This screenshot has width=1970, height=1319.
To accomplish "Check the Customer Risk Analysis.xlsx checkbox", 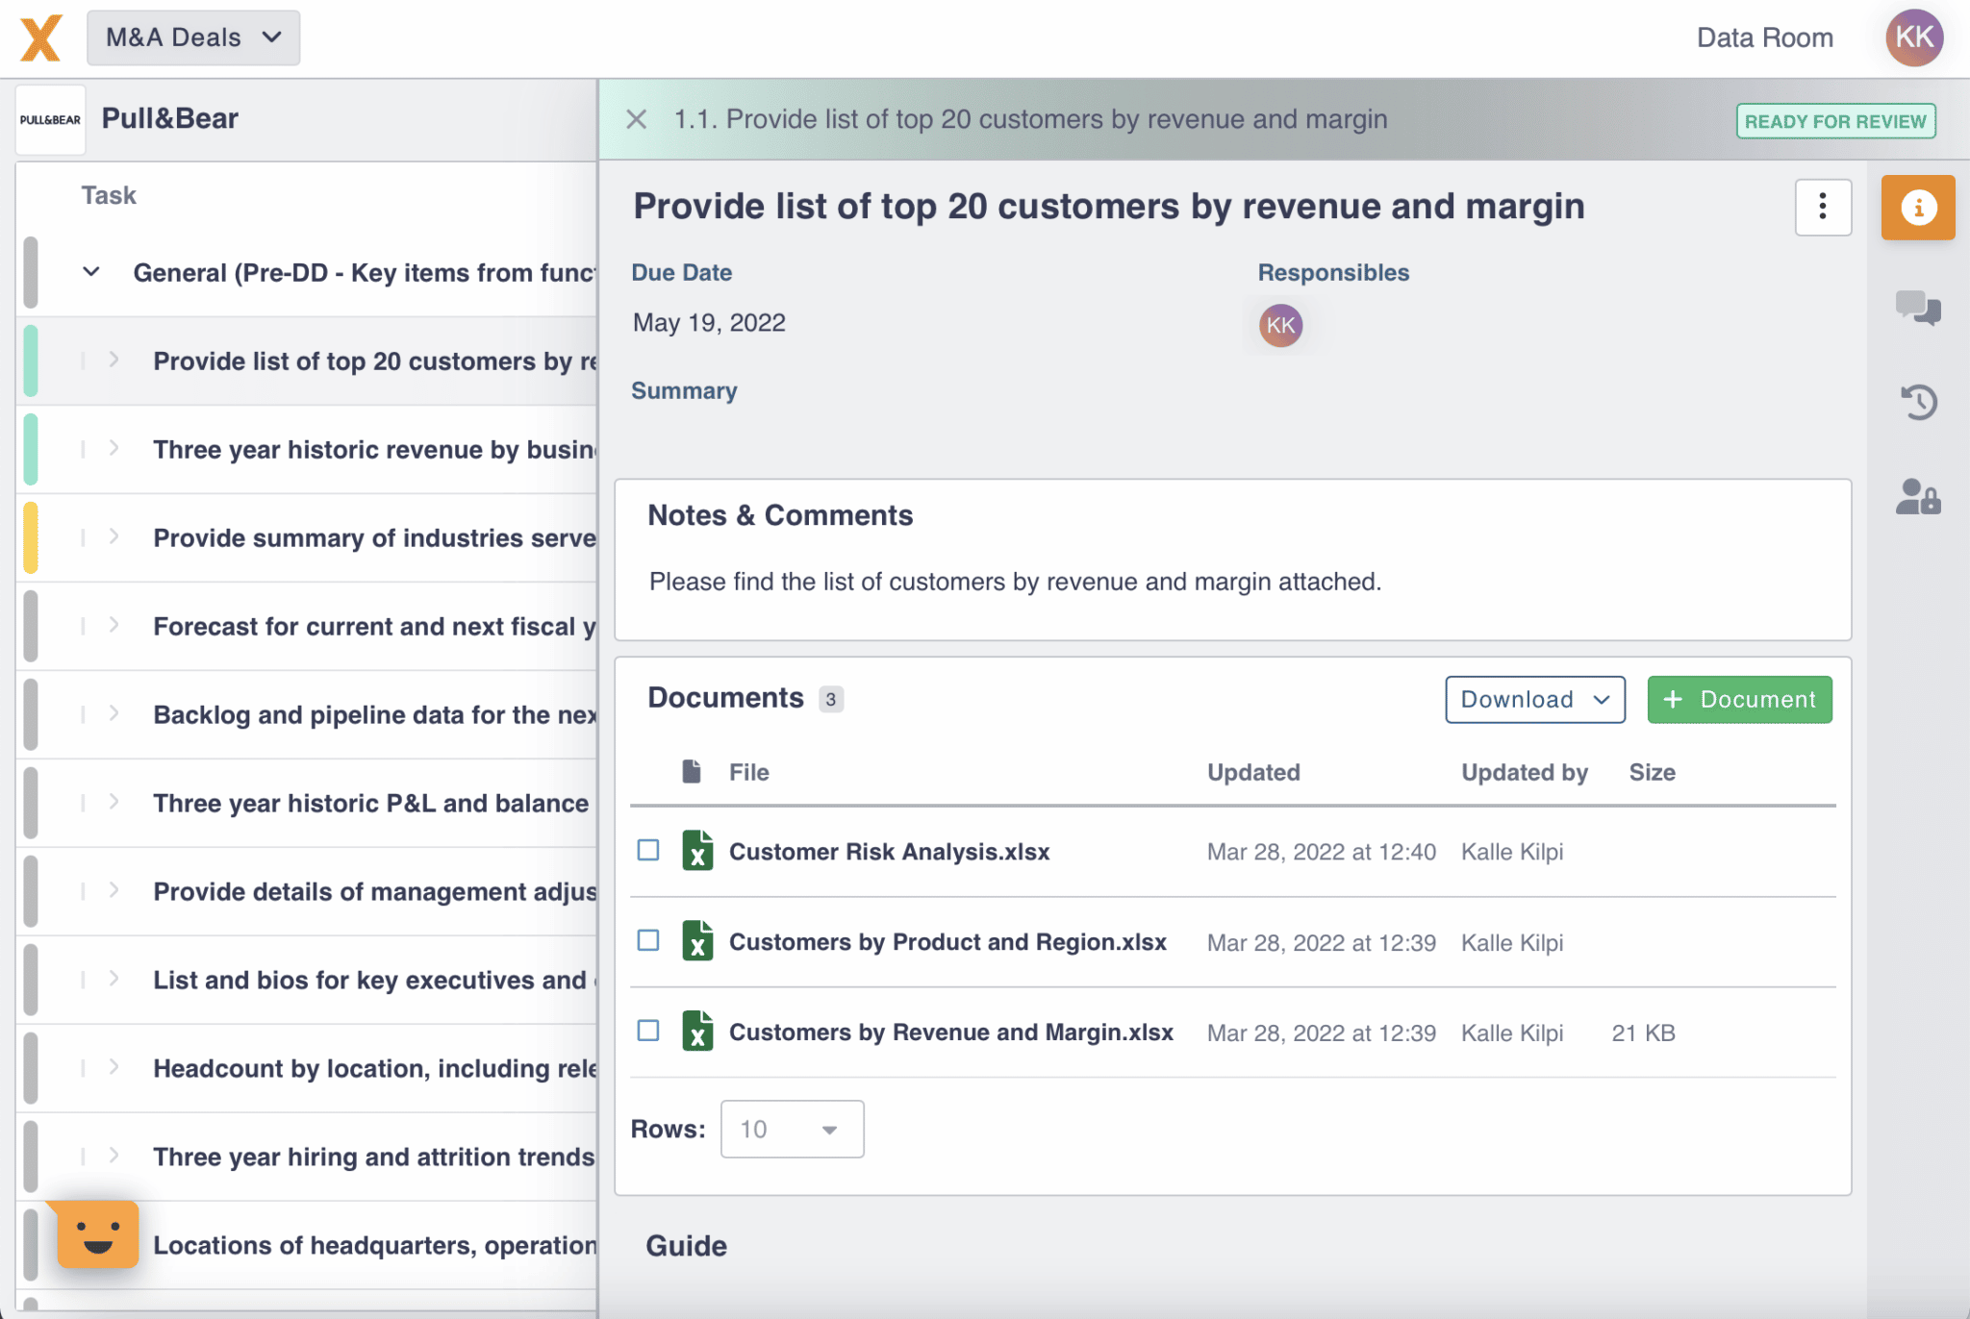I will click(648, 850).
